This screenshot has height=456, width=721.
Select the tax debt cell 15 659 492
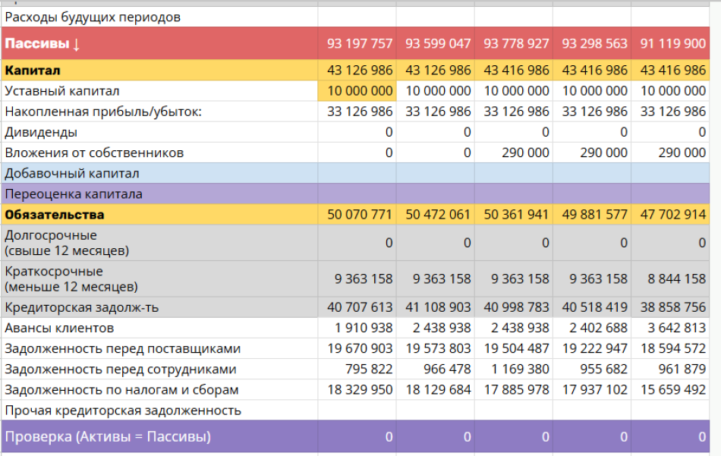[x=672, y=390]
